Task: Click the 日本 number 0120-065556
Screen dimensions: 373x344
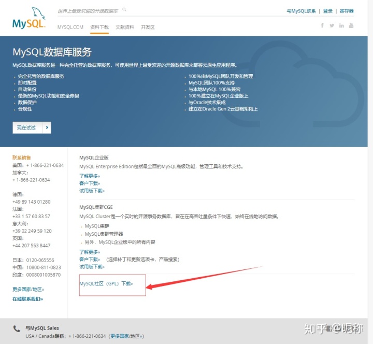Action: [40, 260]
